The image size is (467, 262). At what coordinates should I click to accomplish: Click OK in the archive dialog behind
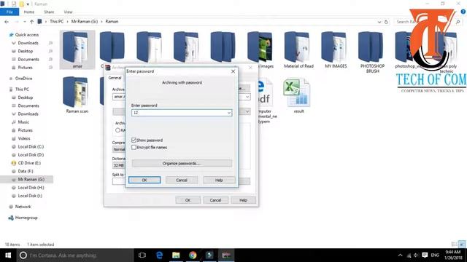(x=188, y=200)
